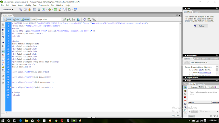Open Preview/Debug in Browser globe icon
The height and width of the screenshot is (123, 219).
pos(78,19)
